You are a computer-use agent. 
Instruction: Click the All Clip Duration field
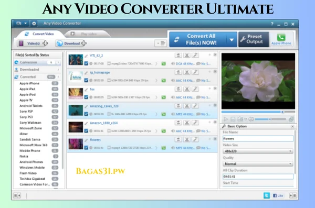pos(258,177)
